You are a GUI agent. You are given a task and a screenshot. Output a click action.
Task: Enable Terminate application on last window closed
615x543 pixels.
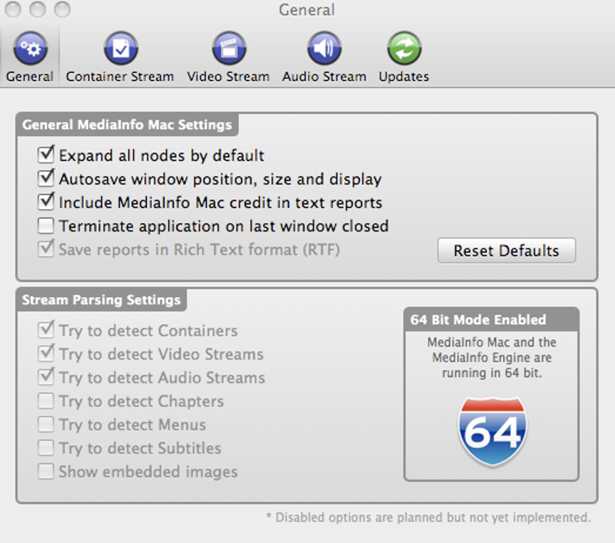point(46,226)
